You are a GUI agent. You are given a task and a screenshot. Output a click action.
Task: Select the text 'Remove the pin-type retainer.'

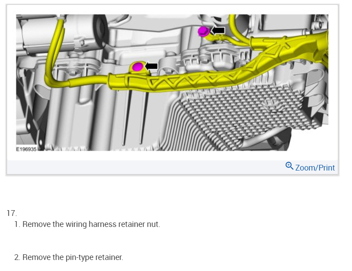73,257
